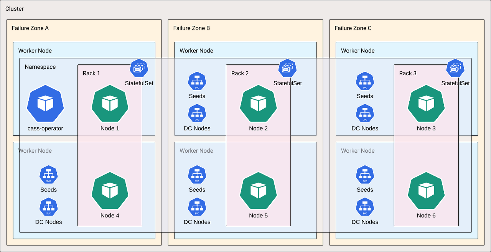This screenshot has width=491, height=252.
Task: Click the "Cluster" title label
Action: pyautogui.click(x=15, y=8)
